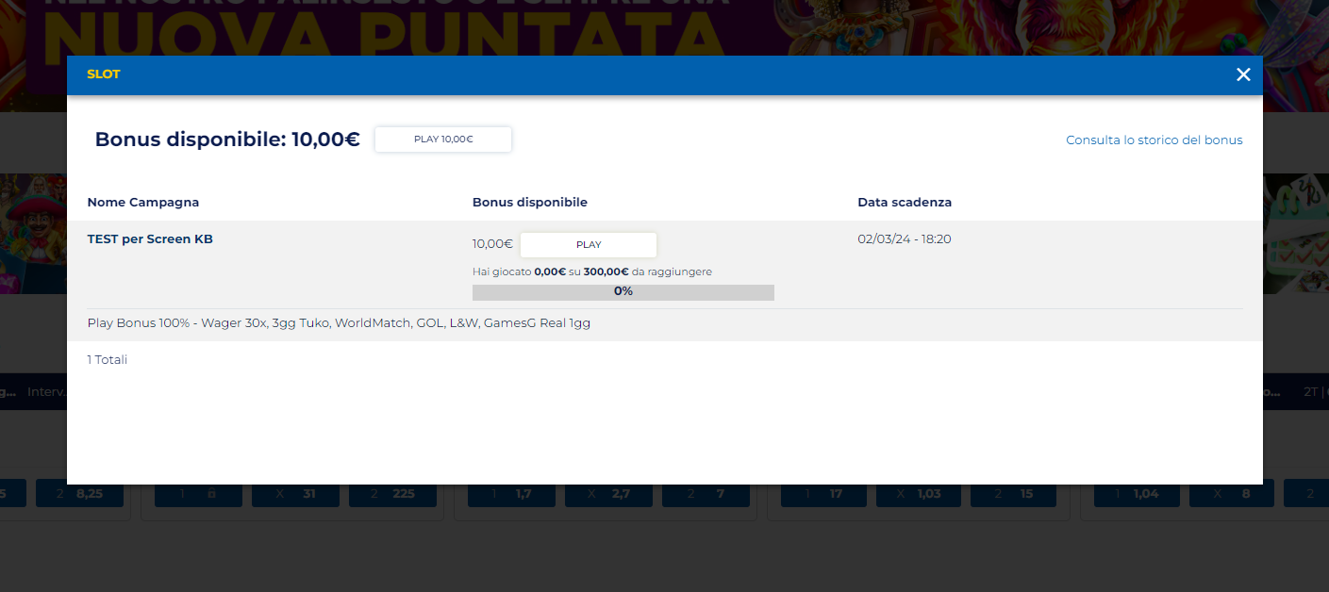Screen dimensions: 1329x592
Task: Click the Interv. label in background bar
Action: pyautogui.click(x=47, y=391)
